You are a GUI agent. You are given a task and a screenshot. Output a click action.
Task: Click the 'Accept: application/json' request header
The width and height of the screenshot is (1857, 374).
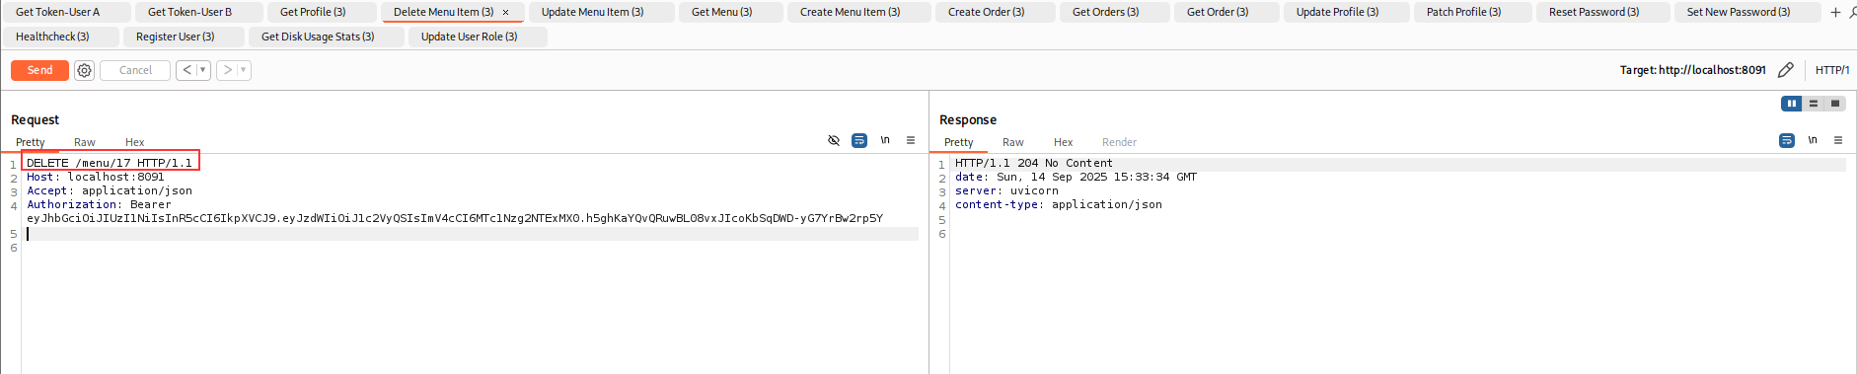click(110, 190)
